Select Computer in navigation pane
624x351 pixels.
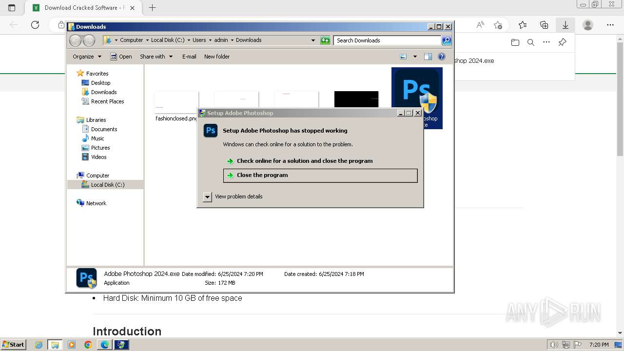pos(97,175)
